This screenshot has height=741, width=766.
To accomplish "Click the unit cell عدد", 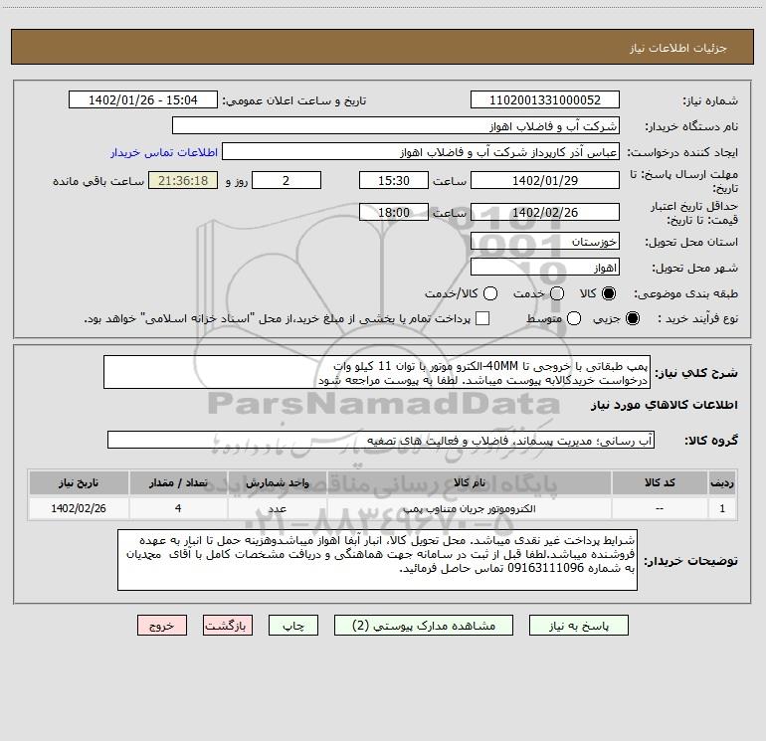I will click(277, 509).
